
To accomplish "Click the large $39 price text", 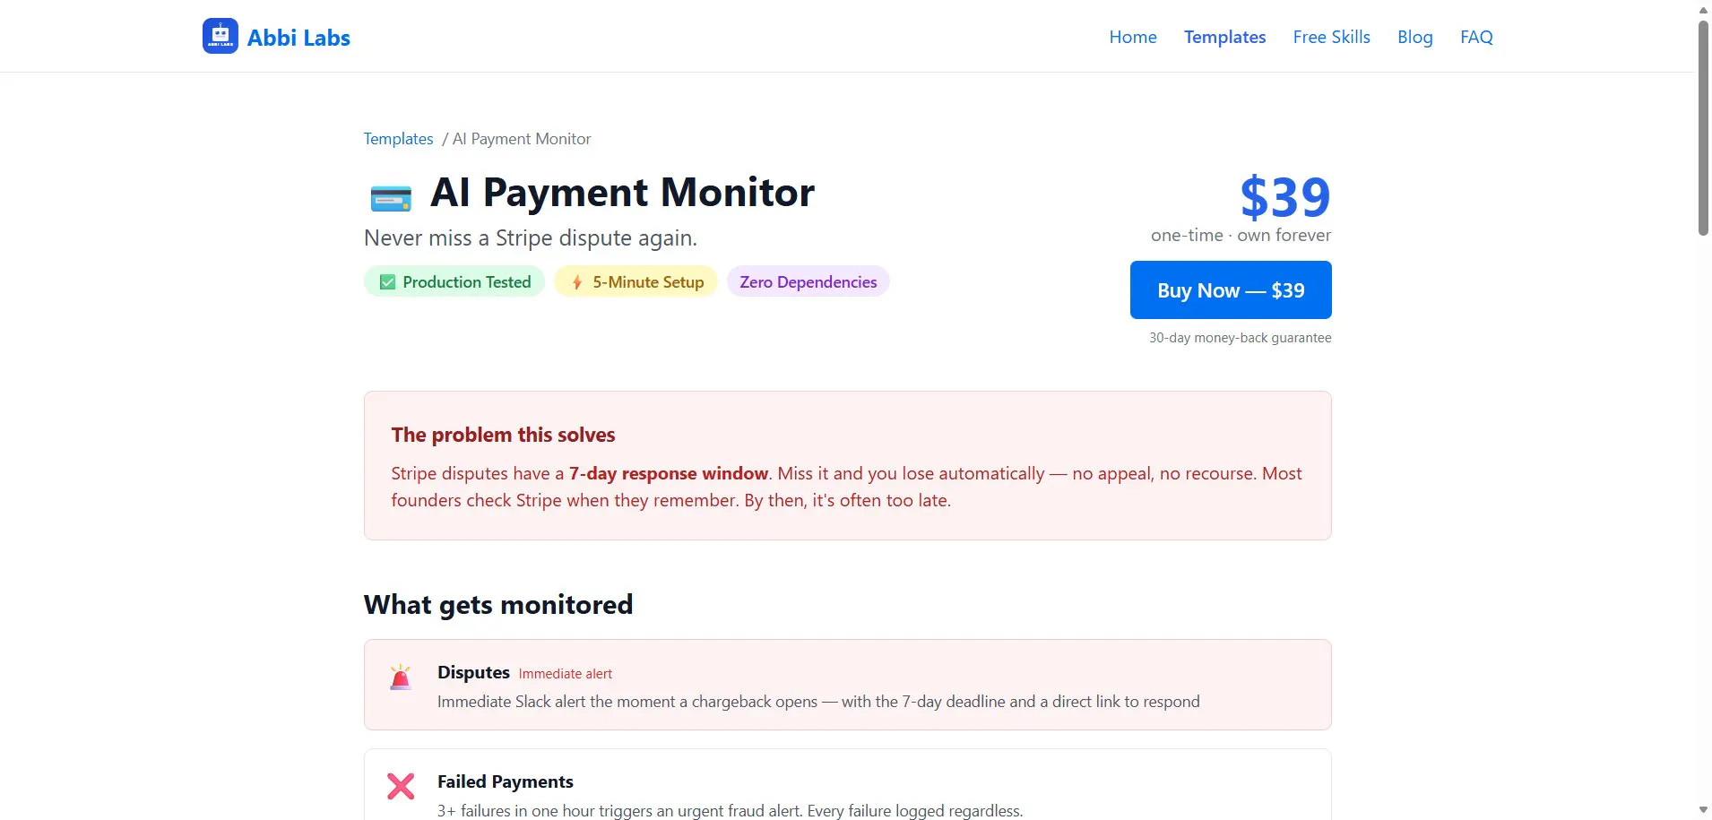I will [x=1285, y=197].
